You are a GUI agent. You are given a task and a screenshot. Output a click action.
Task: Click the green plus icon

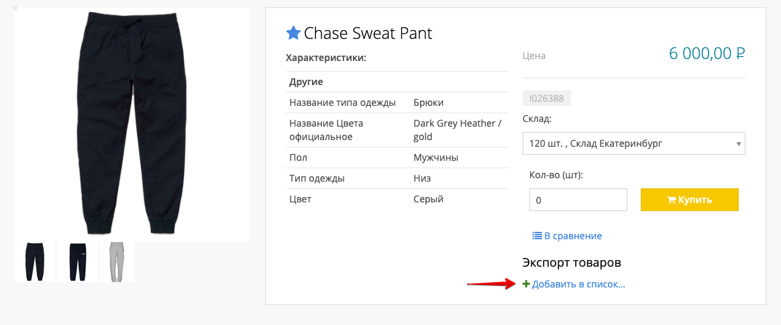click(x=526, y=284)
